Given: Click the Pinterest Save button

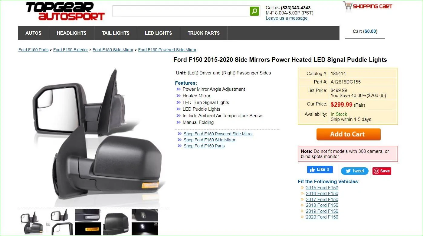Looking at the screenshot, I should click(x=382, y=171).
